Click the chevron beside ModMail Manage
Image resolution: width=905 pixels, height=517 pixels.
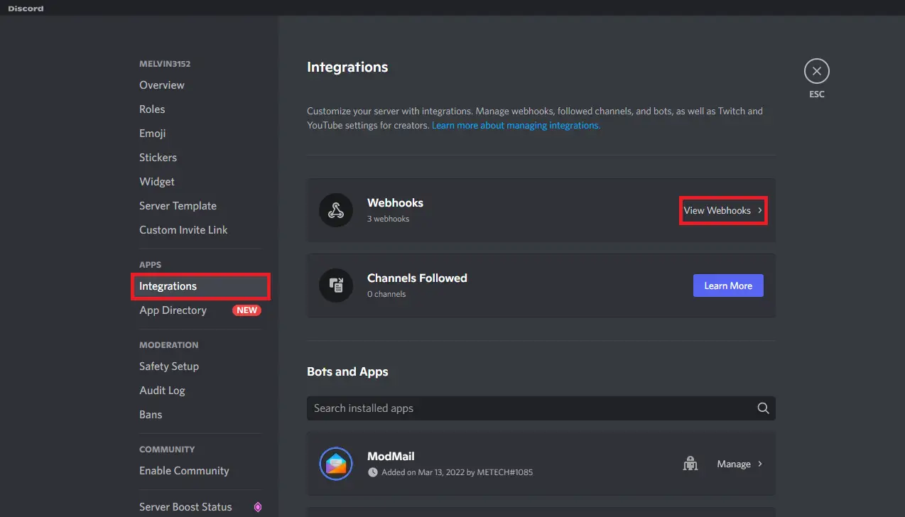click(x=760, y=464)
